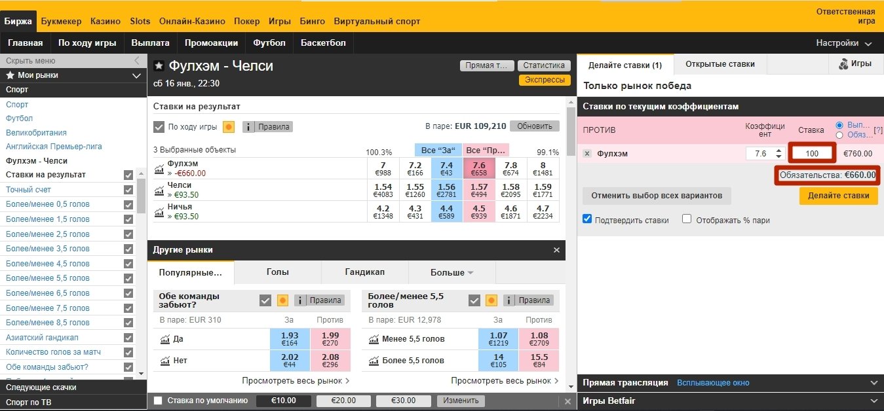Screen dimensions: 884x411
Task: Click the info icon beside Правила in Ставки на результат
Action: [x=249, y=127]
